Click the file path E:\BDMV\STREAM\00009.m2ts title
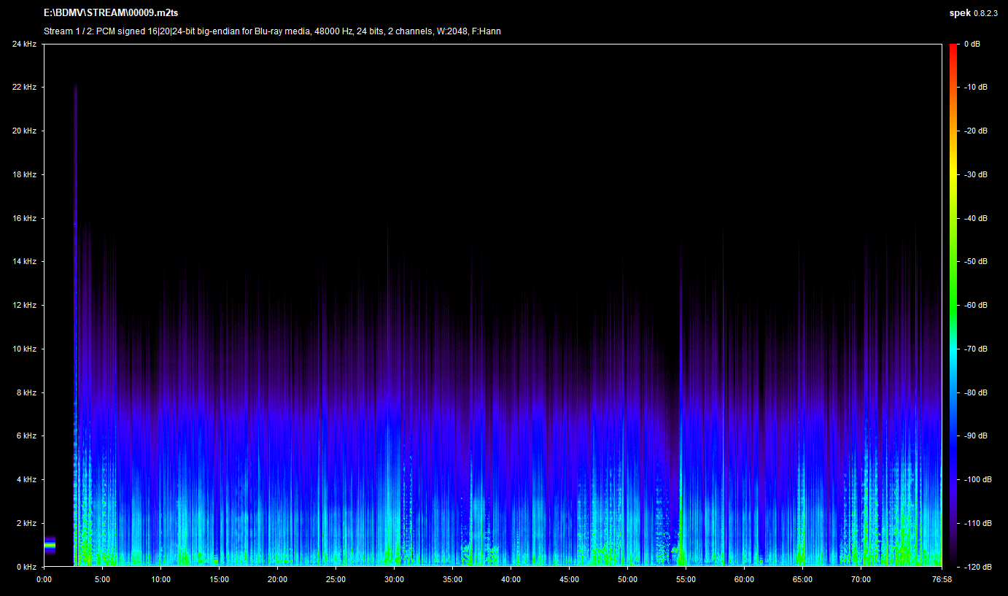Viewport: 1008px width, 596px height. tap(111, 13)
